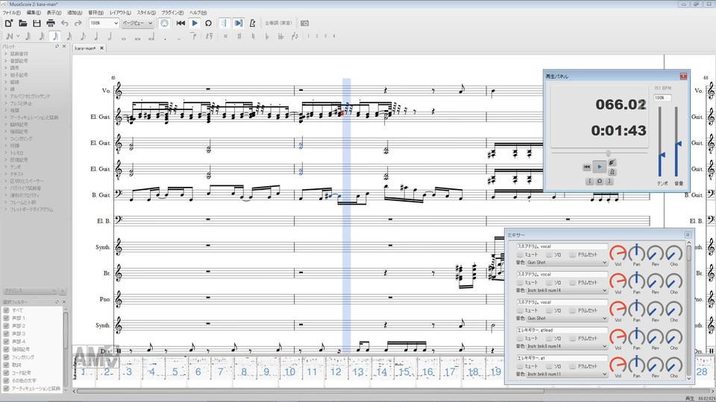
Task: Open the ページビュー view mode dropdown
Action: click(x=137, y=23)
